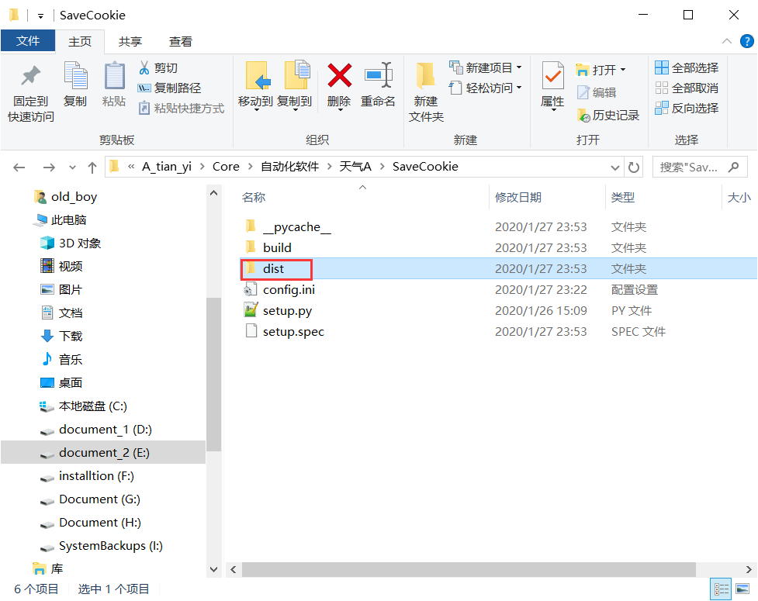Switch to the View (查看) tab

point(180,42)
